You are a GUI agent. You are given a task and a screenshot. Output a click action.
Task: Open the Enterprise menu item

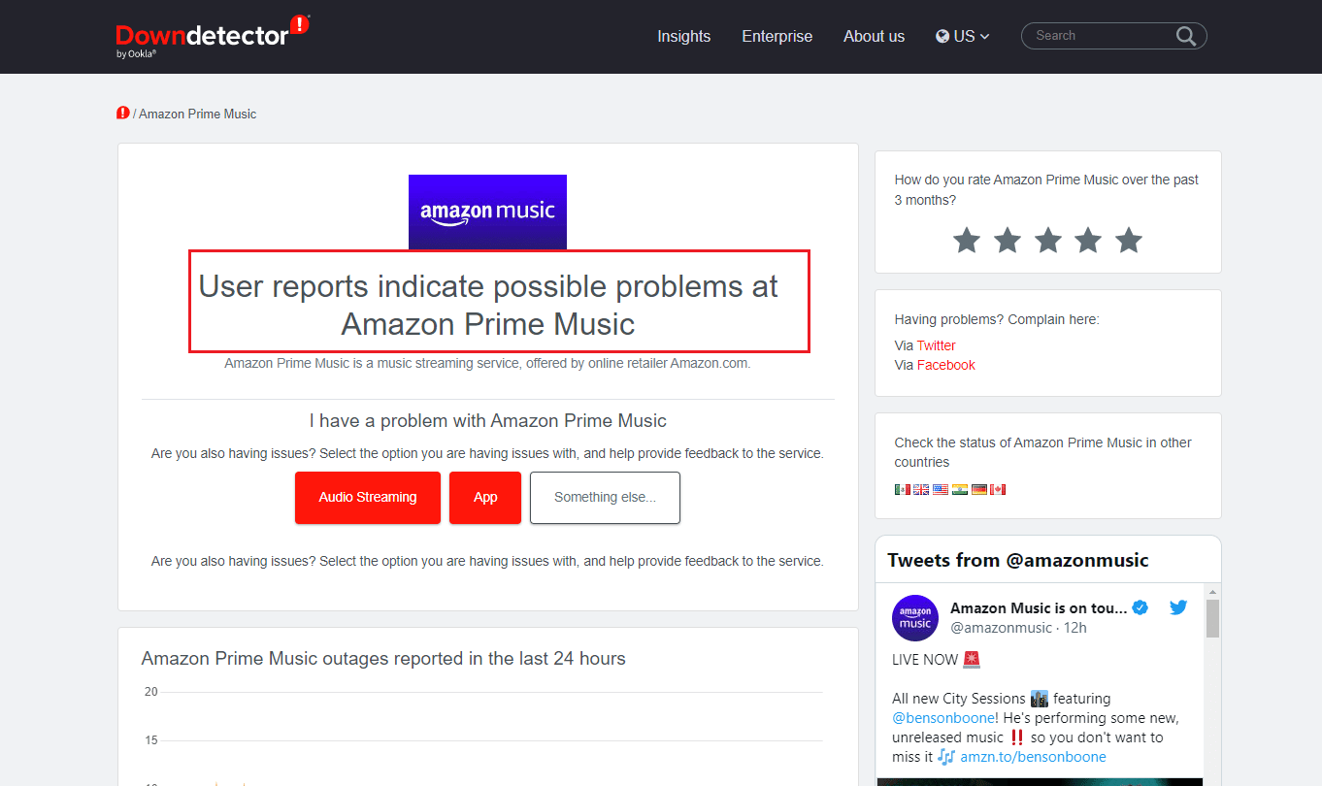pos(777,36)
